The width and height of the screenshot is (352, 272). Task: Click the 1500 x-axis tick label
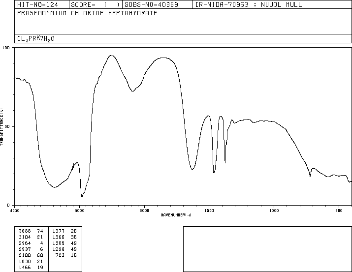click(x=209, y=211)
